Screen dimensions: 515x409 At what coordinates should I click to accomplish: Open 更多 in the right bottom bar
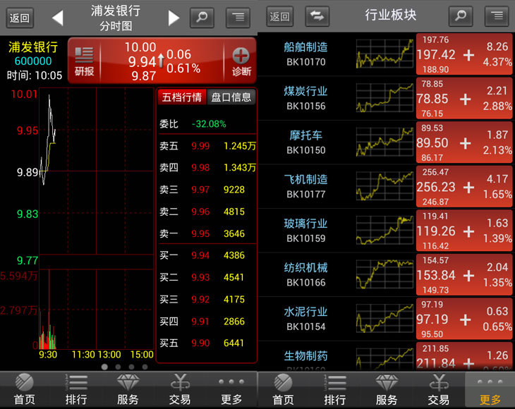490,390
